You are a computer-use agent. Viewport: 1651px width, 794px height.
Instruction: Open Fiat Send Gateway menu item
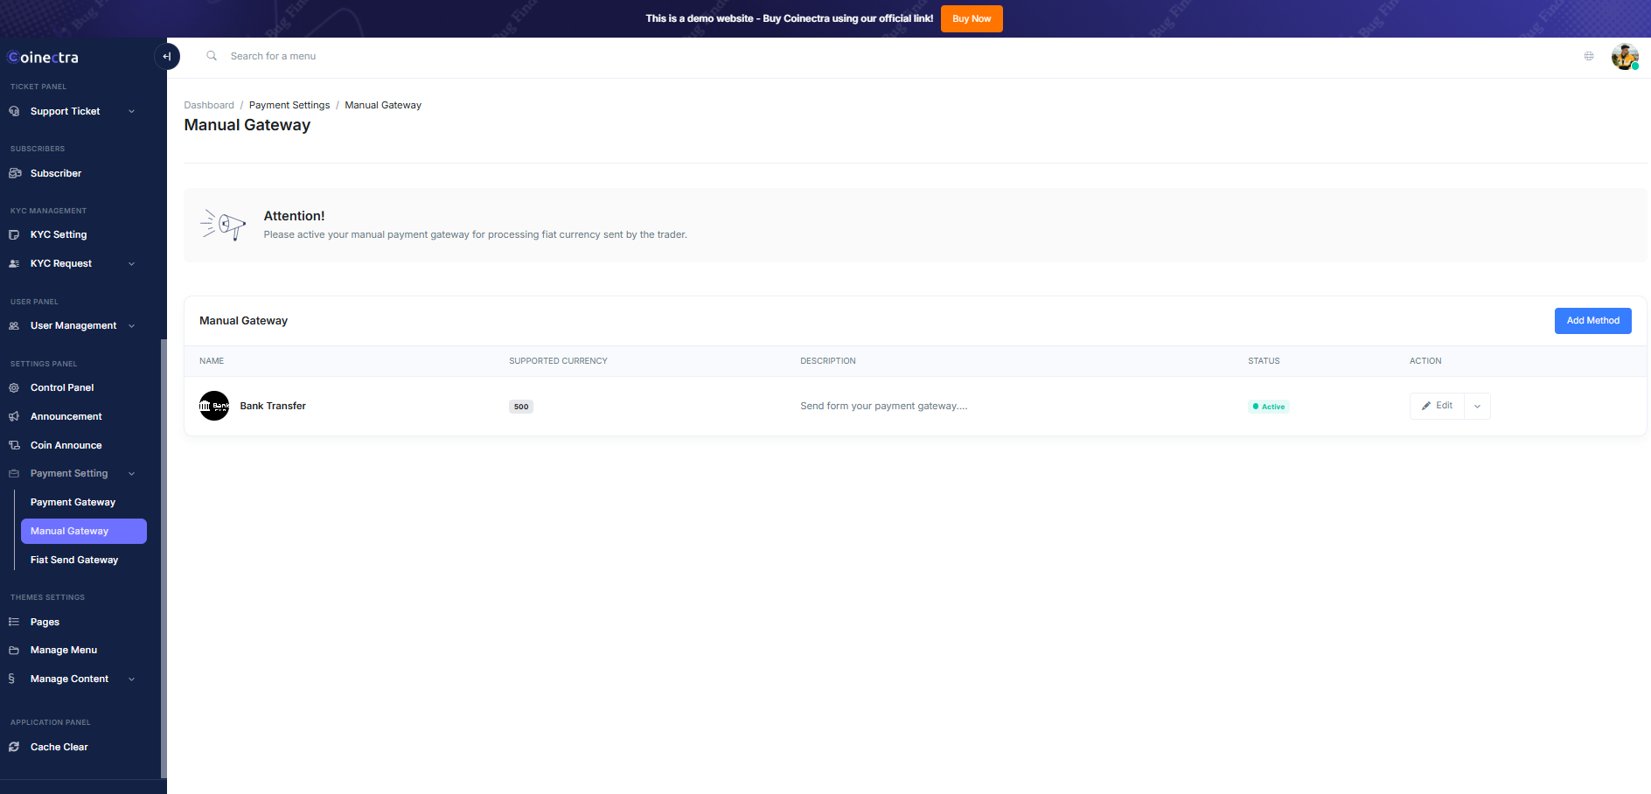click(x=74, y=560)
